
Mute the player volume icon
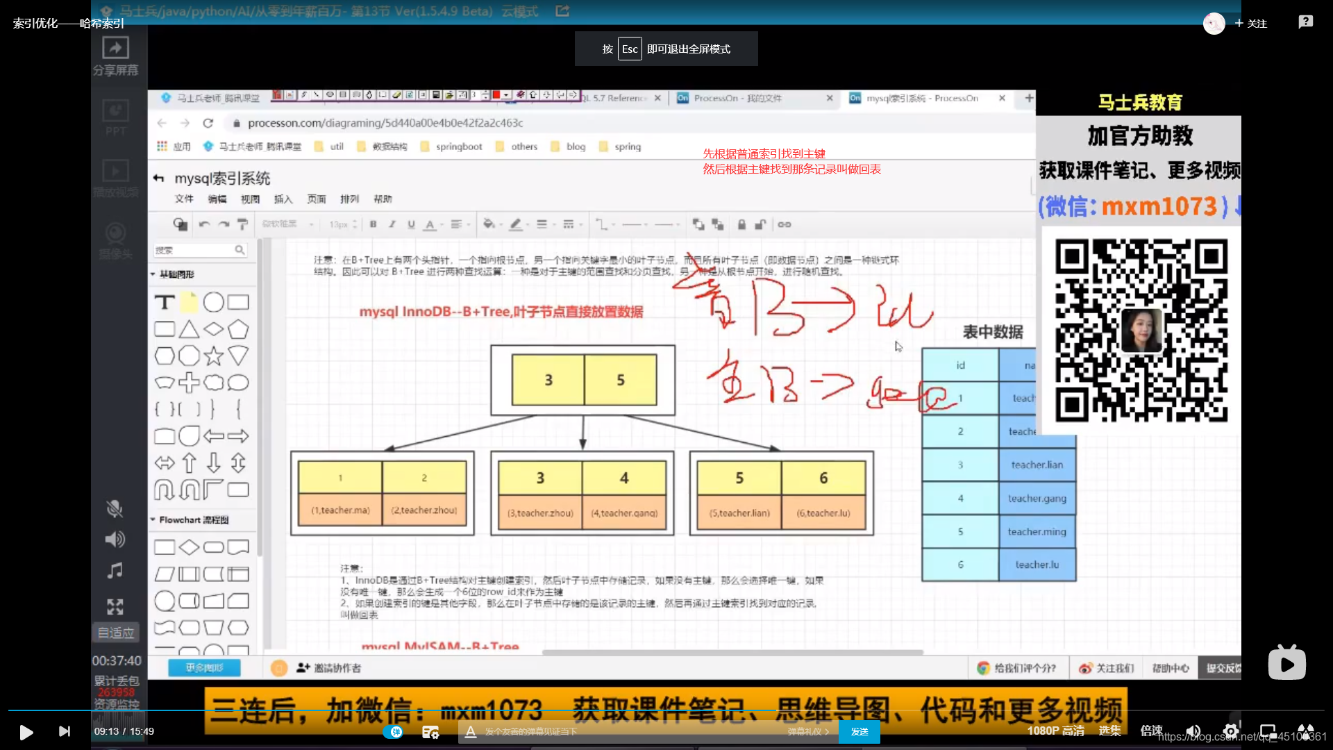(x=1193, y=731)
